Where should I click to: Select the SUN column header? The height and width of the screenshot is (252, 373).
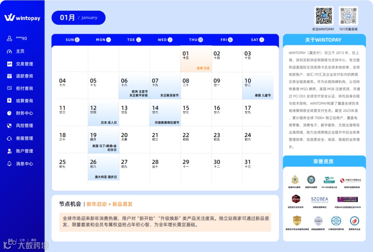[72, 40]
